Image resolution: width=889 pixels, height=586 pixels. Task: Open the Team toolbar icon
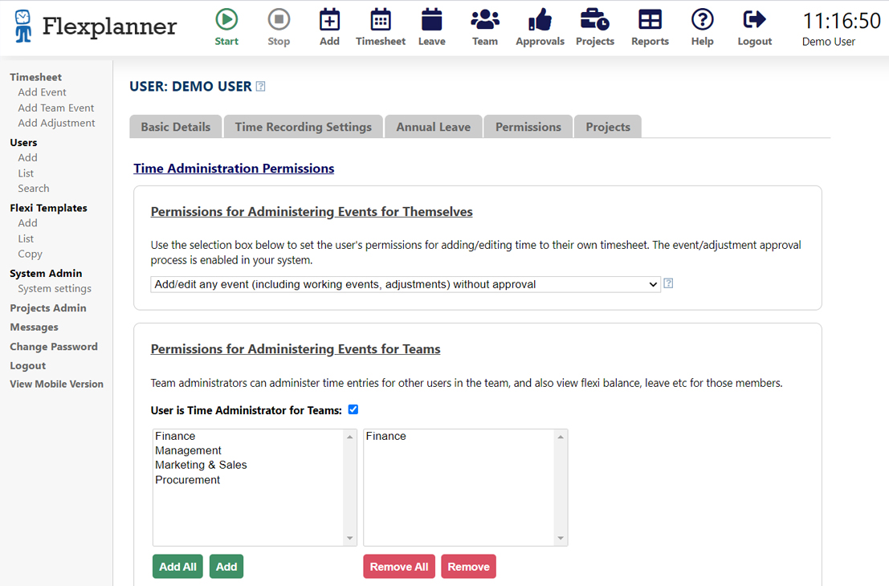485,19
